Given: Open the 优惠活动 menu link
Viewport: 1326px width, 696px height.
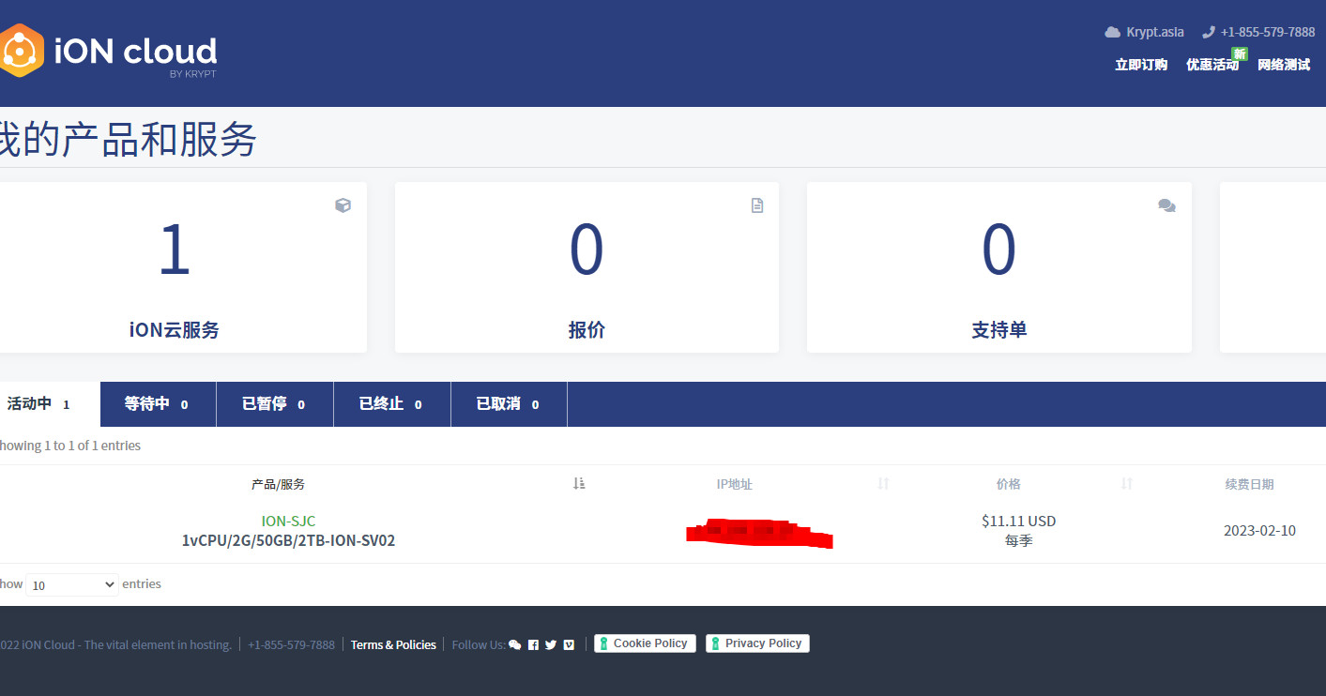Looking at the screenshot, I should (x=1212, y=65).
